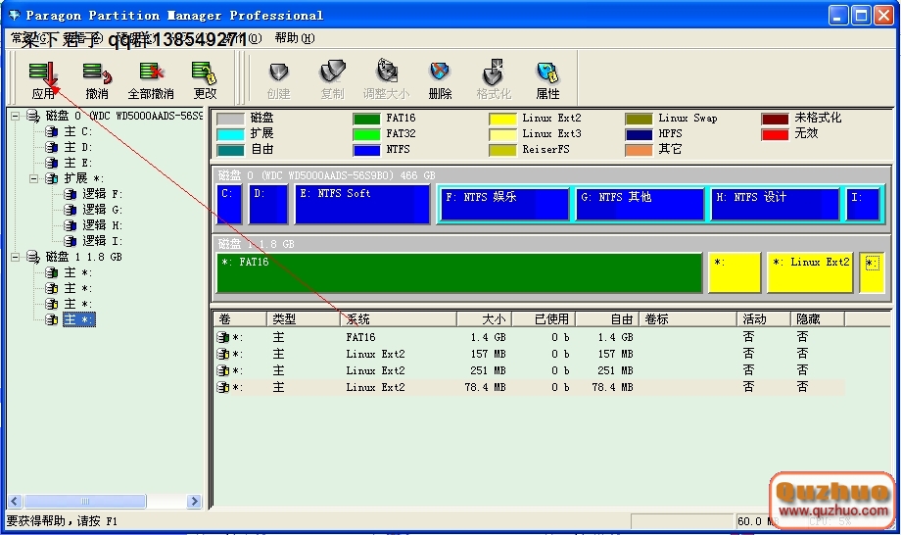The image size is (901, 535).
Task: Click the 删除 (Delete) partition icon
Action: point(440,78)
